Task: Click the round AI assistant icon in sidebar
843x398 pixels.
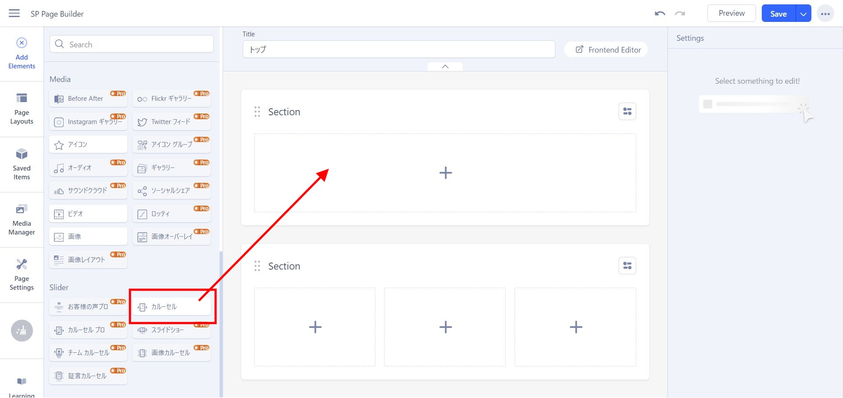Action: pos(22,330)
